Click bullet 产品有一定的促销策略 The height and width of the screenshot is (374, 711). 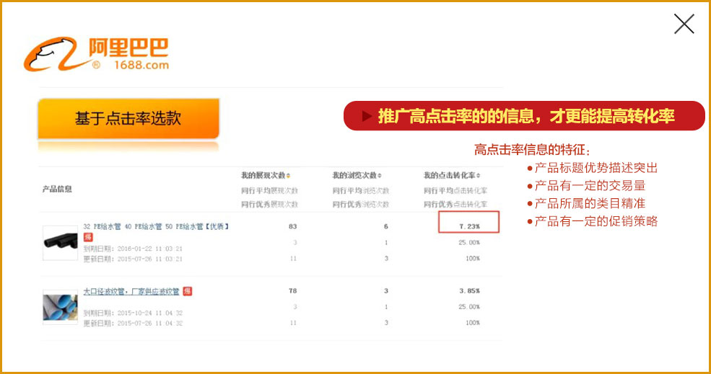[x=596, y=221]
